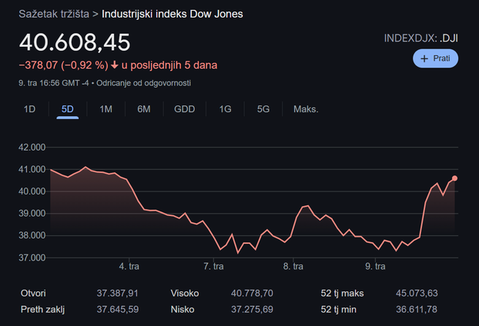The height and width of the screenshot is (326, 479).
Task: Switch to the 1D chart tab
Action: click(29, 109)
